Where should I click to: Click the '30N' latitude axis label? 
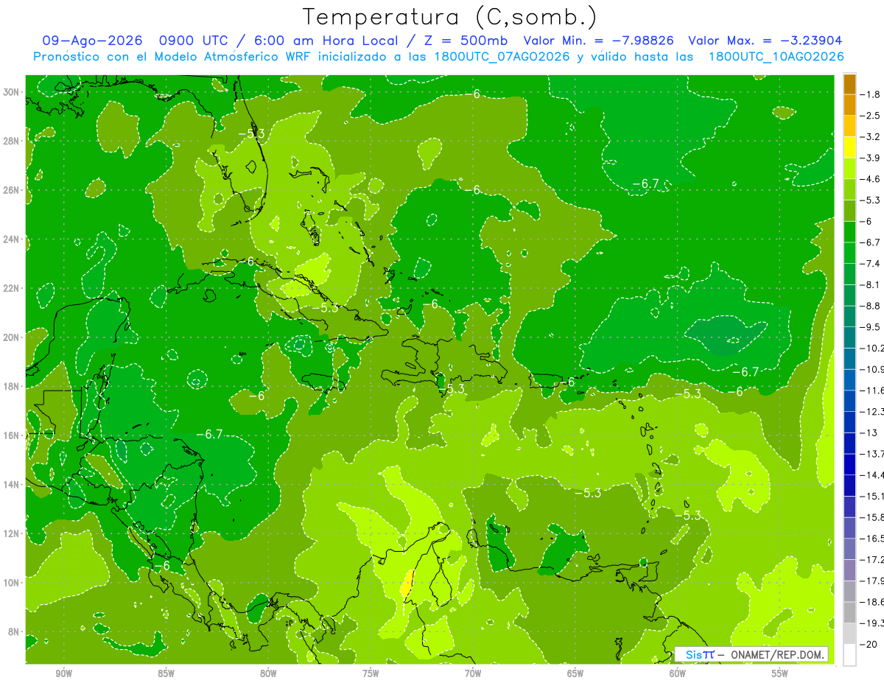click(13, 92)
